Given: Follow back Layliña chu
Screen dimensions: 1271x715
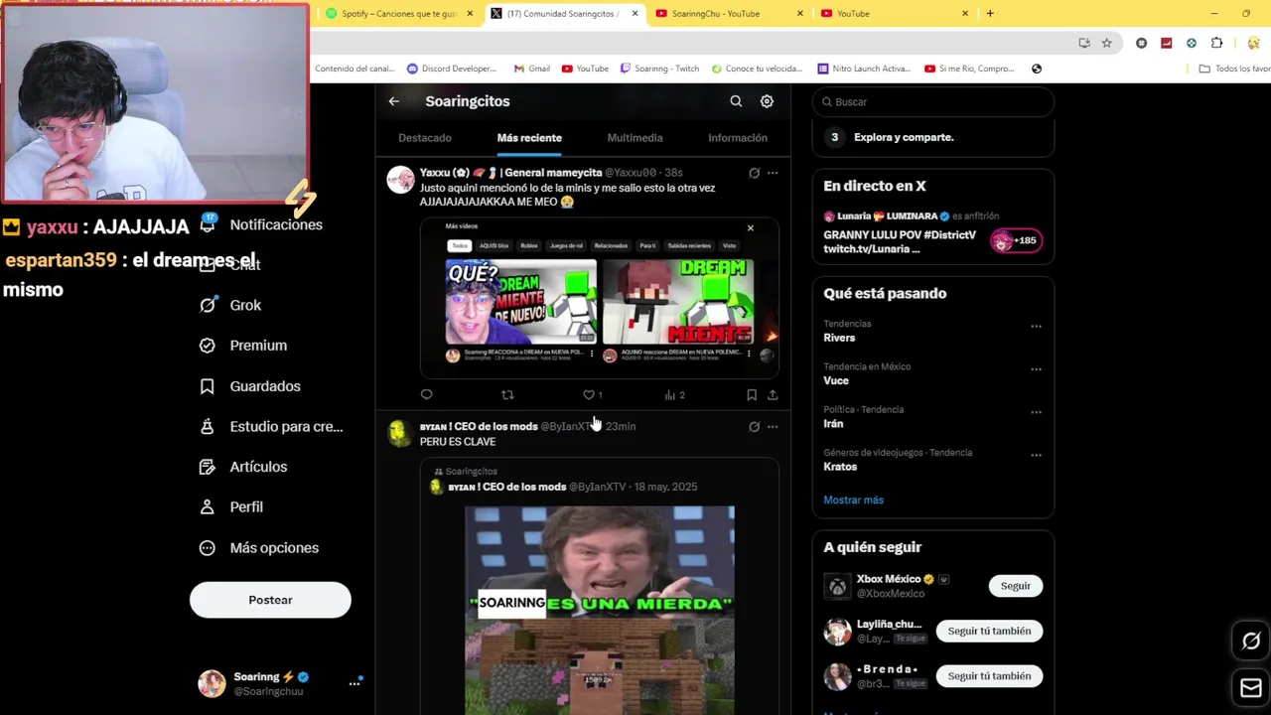Looking at the screenshot, I should pyautogui.click(x=989, y=631).
